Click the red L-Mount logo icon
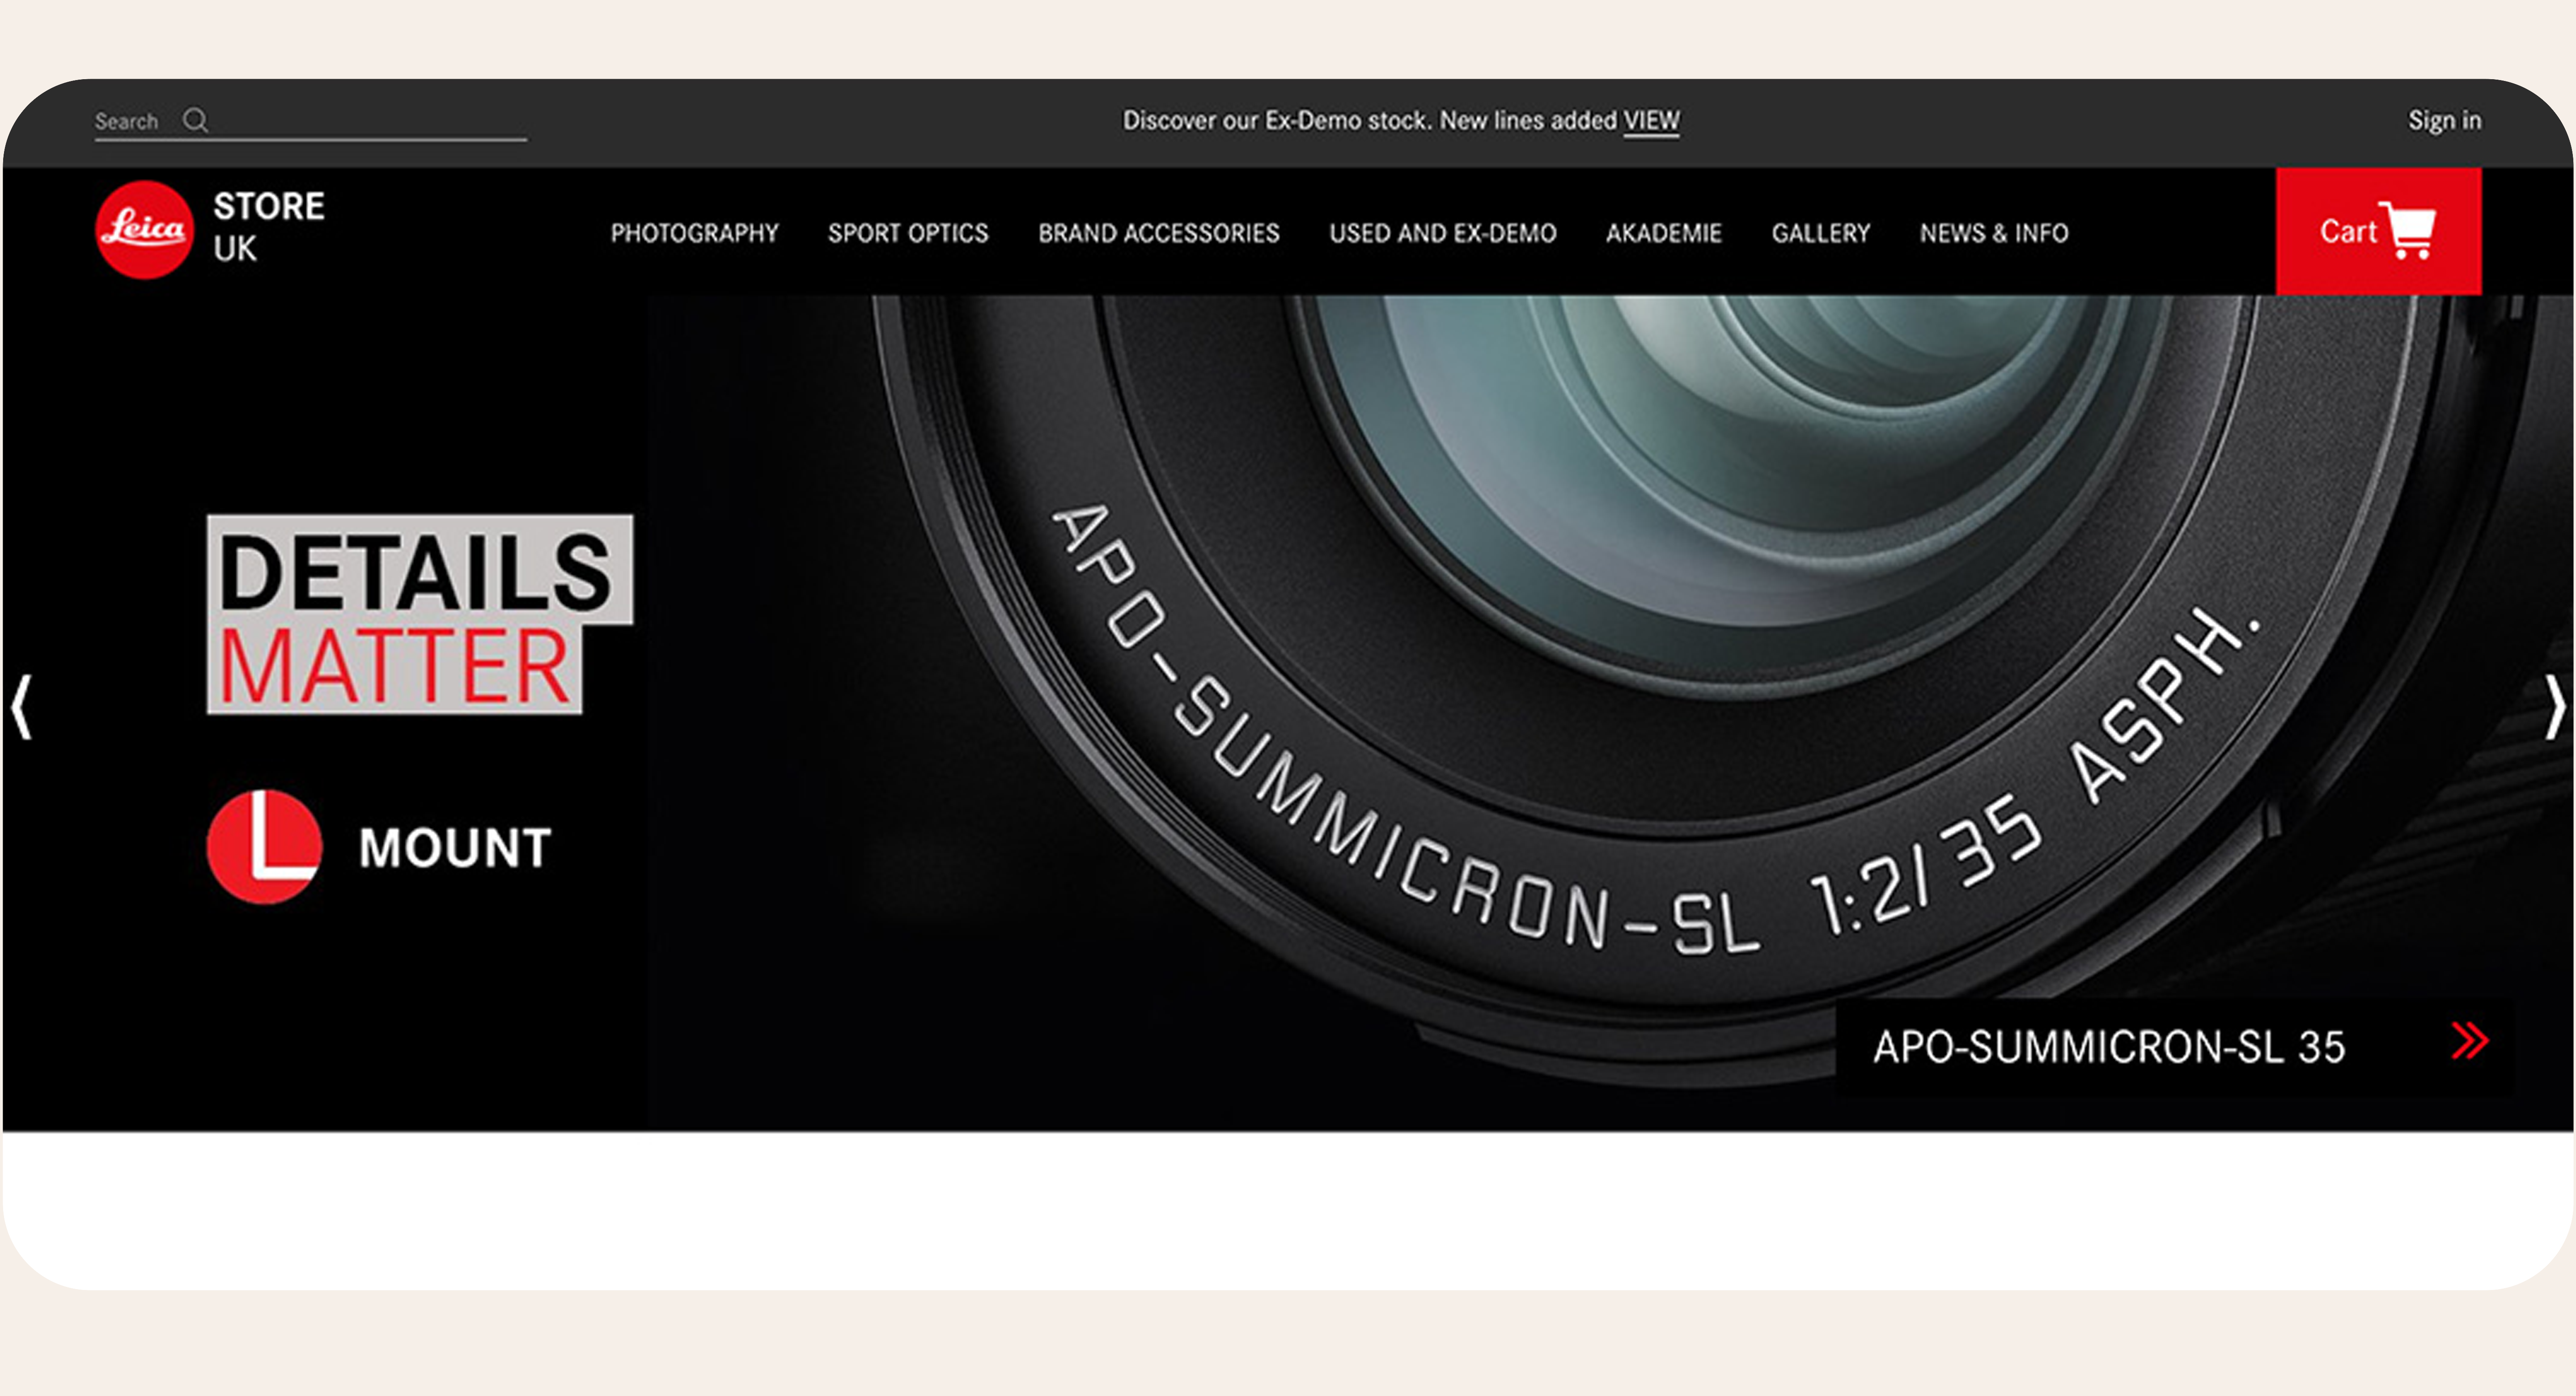This screenshot has width=2576, height=1396. [265, 847]
